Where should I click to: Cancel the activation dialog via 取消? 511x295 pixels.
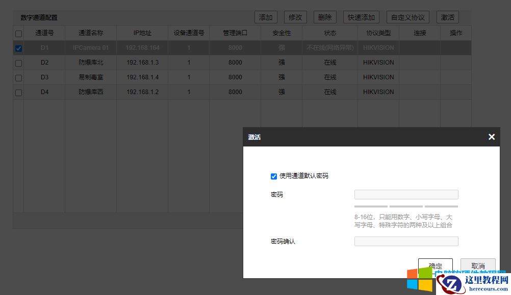[478, 265]
